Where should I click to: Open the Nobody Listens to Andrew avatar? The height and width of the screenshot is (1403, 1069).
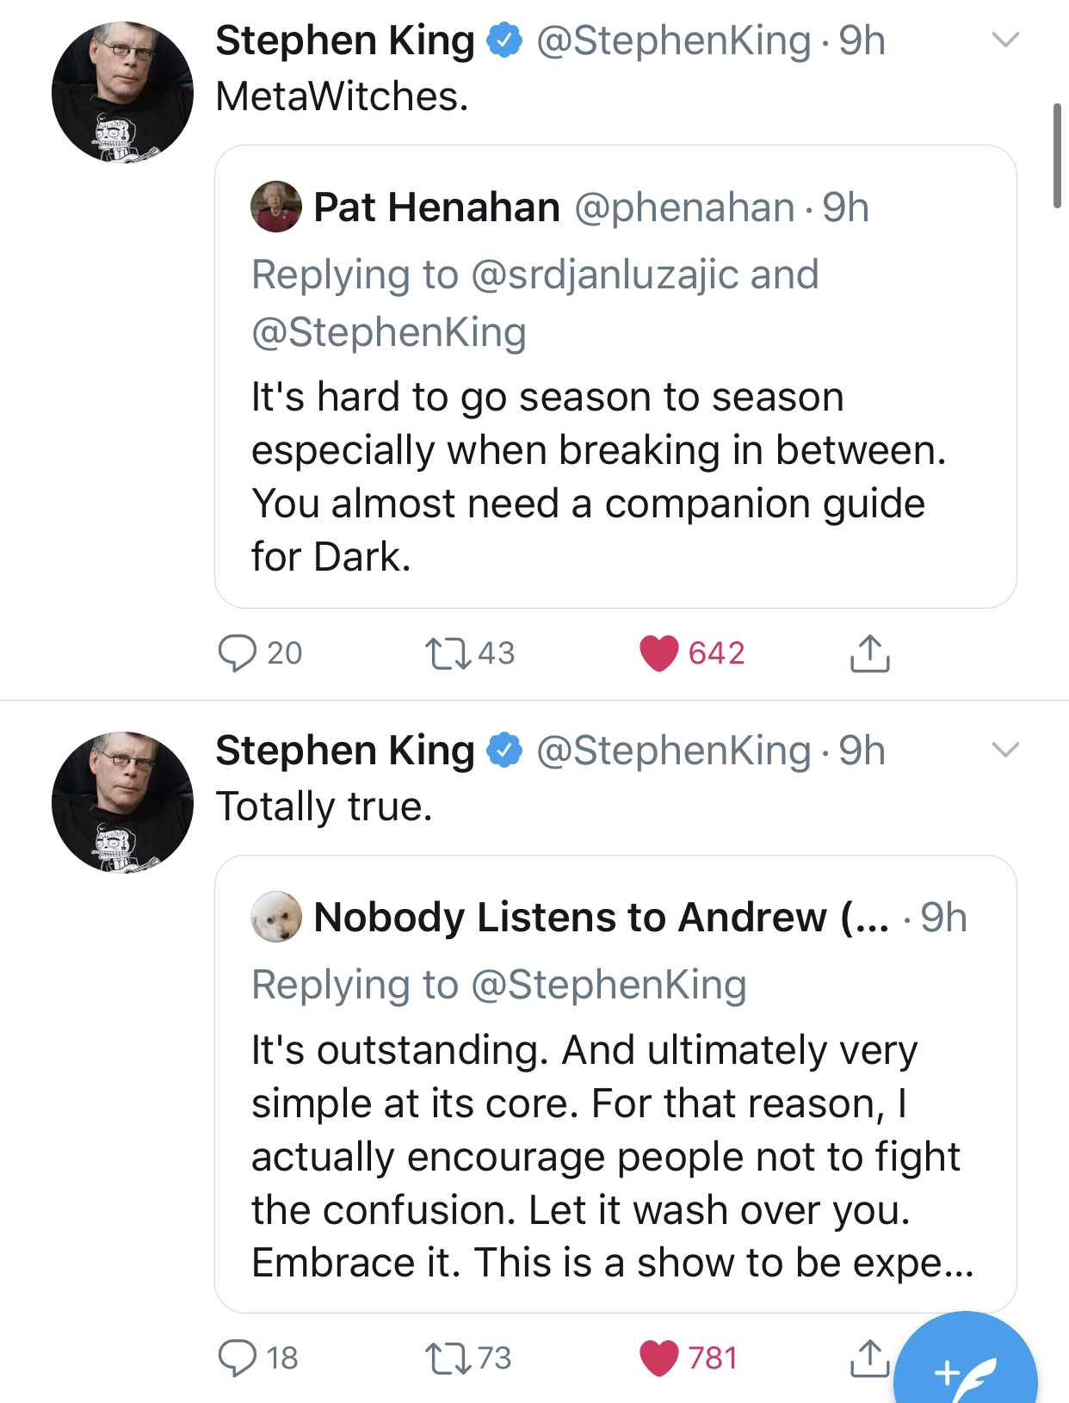point(276,917)
